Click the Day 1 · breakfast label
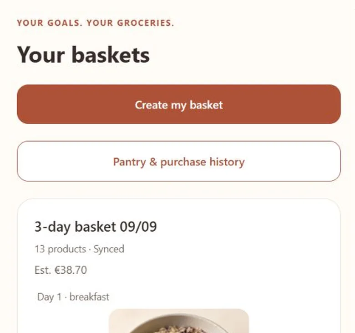 (x=73, y=297)
